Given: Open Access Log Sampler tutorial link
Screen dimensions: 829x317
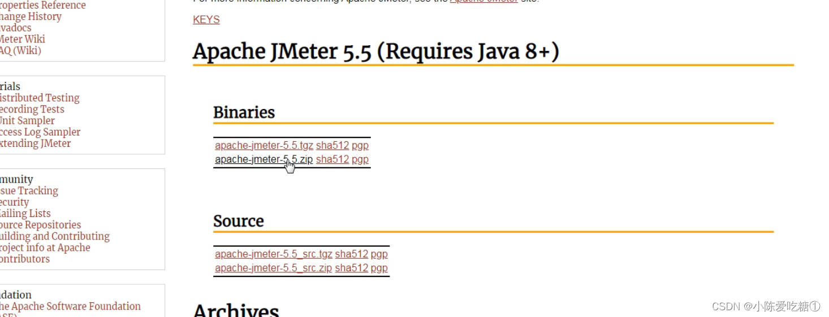Looking at the screenshot, I should click(x=40, y=132).
